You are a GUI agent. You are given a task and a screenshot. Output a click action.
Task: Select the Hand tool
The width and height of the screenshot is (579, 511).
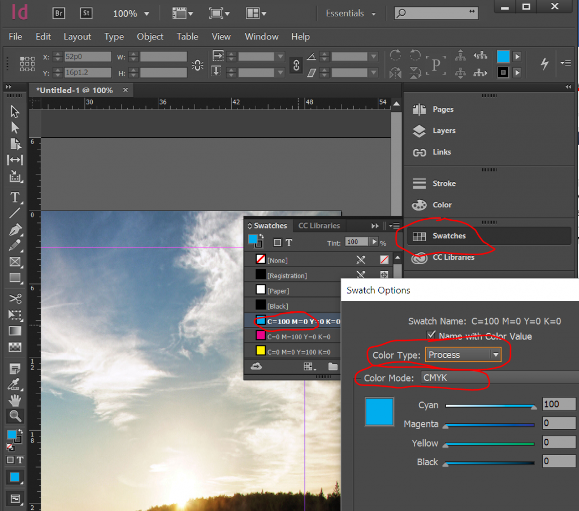click(x=15, y=400)
